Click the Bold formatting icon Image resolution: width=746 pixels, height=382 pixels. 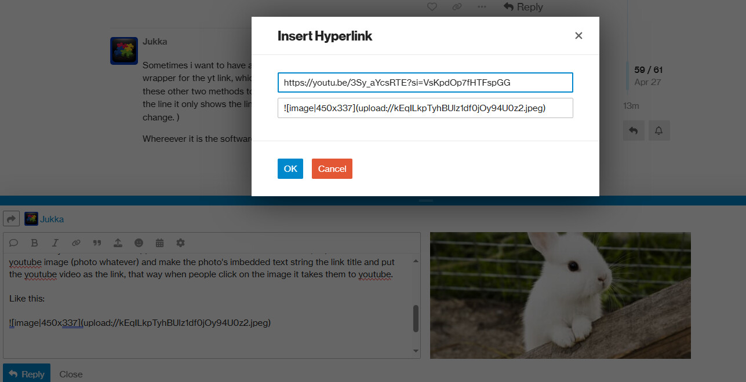point(34,243)
